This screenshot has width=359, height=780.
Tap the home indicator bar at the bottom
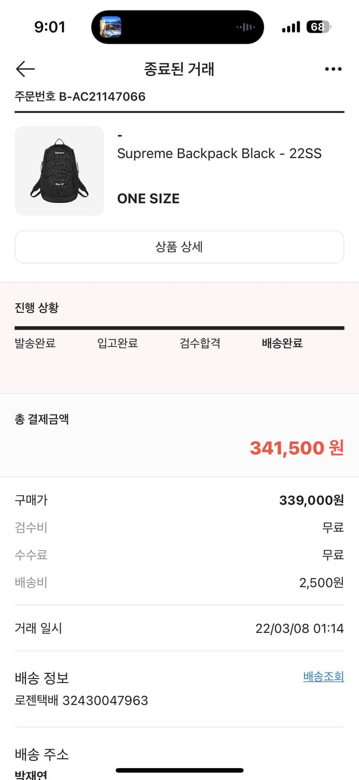[x=179, y=770]
